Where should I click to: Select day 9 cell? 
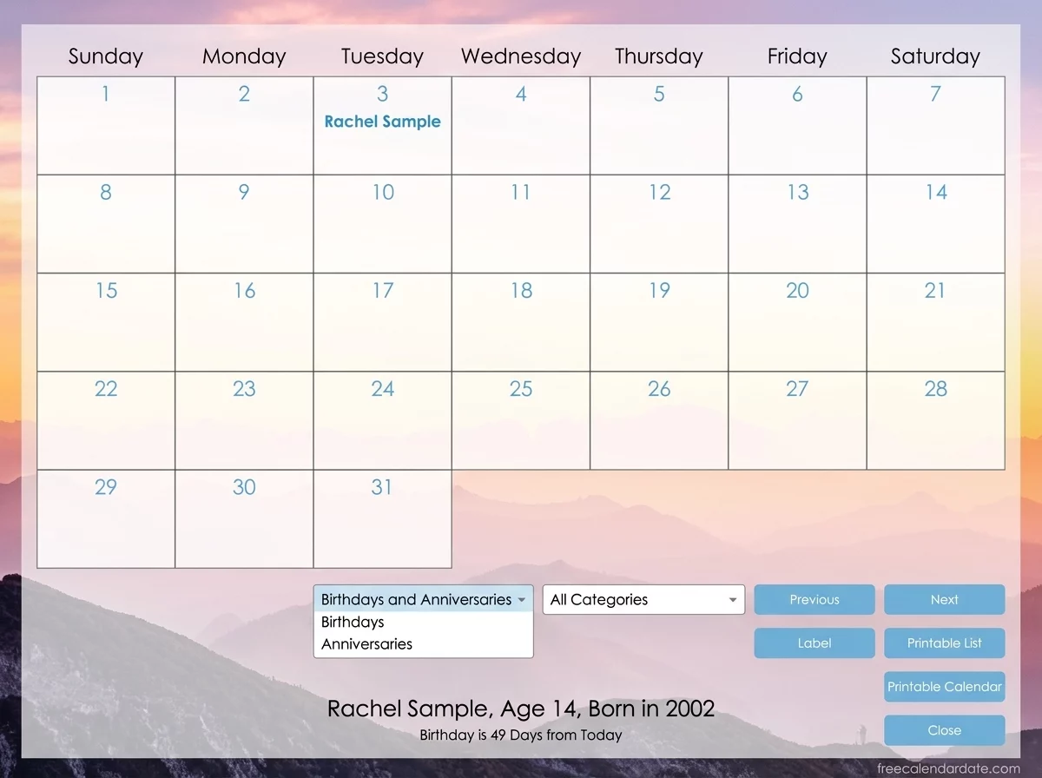(x=244, y=224)
